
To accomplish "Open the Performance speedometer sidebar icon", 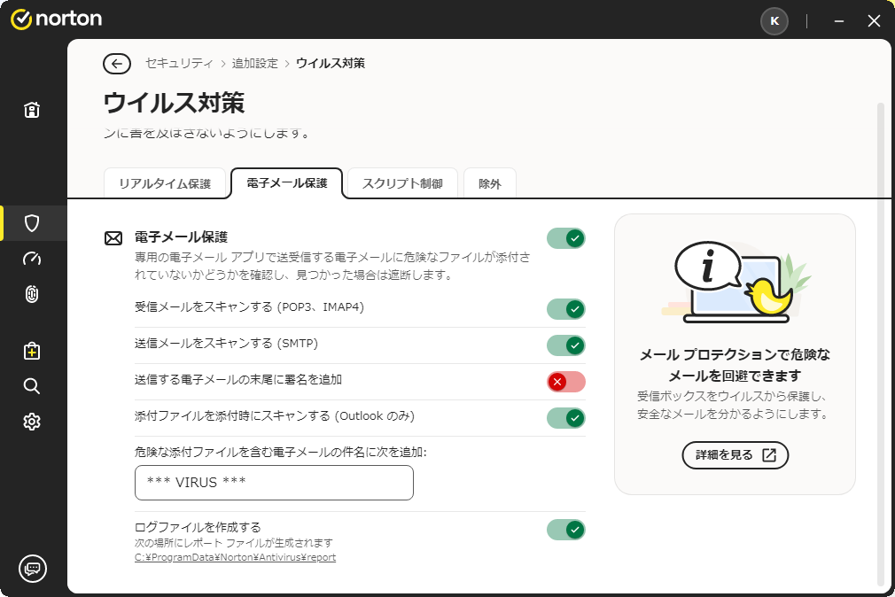I will pos(32,259).
